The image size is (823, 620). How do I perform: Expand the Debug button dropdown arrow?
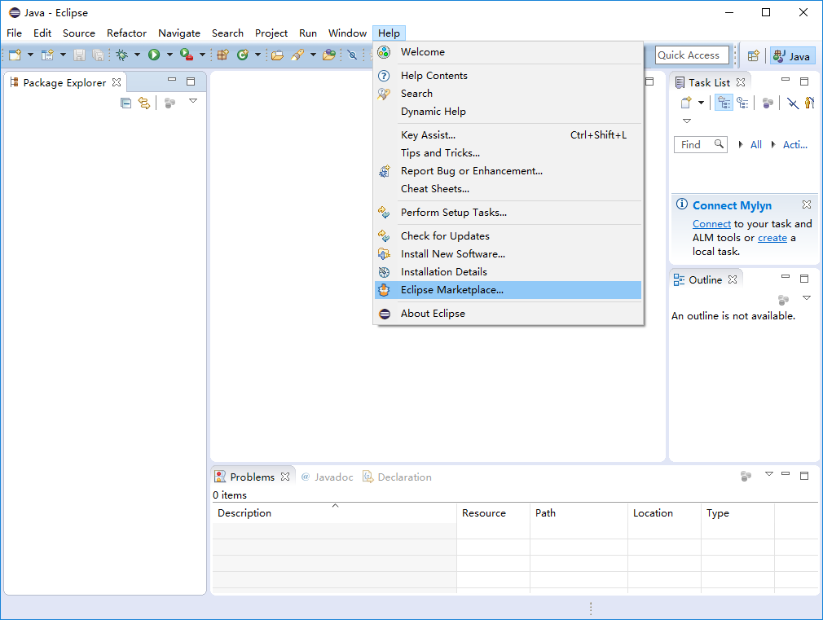tap(137, 55)
